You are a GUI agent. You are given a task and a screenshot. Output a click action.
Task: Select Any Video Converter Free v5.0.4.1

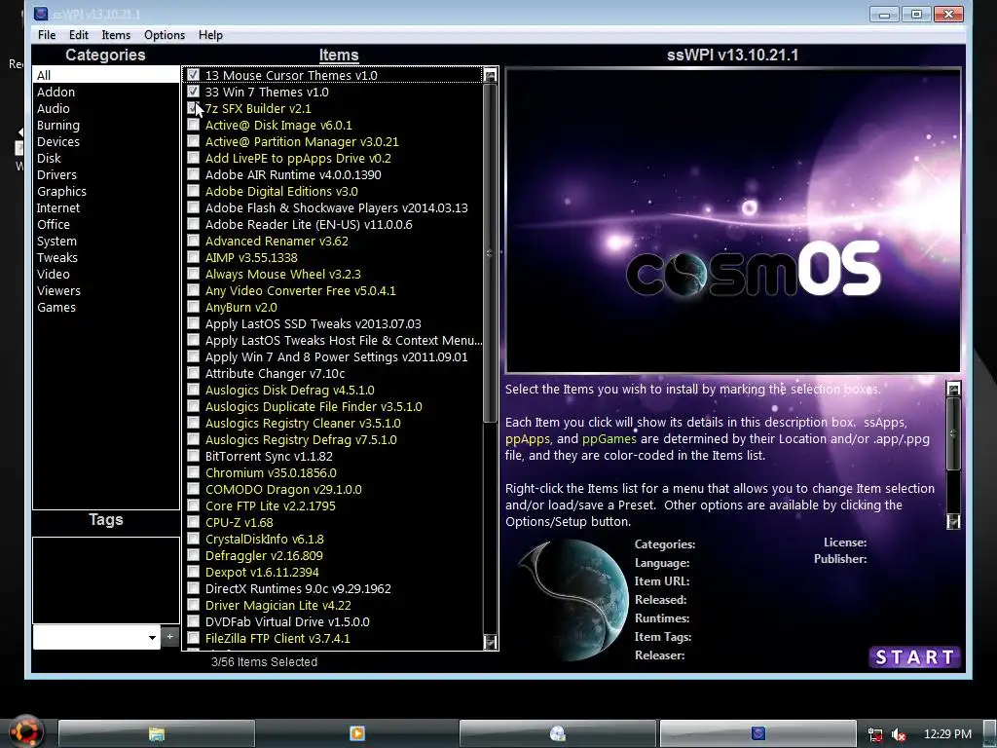300,290
